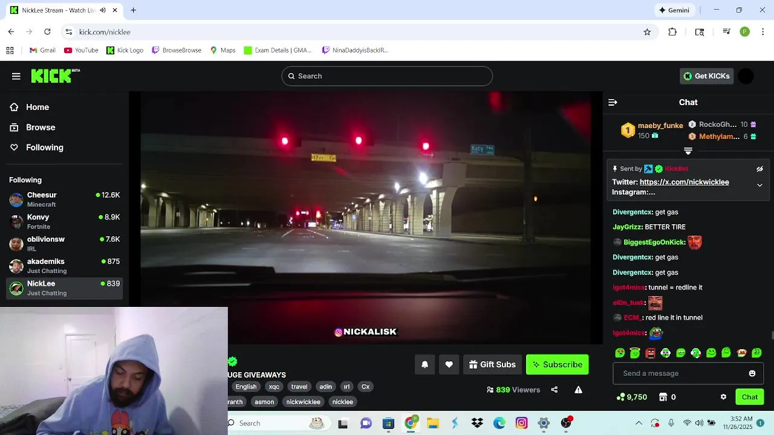Open the Twitter nickwicklee link
The height and width of the screenshot is (435, 774).
[684, 182]
